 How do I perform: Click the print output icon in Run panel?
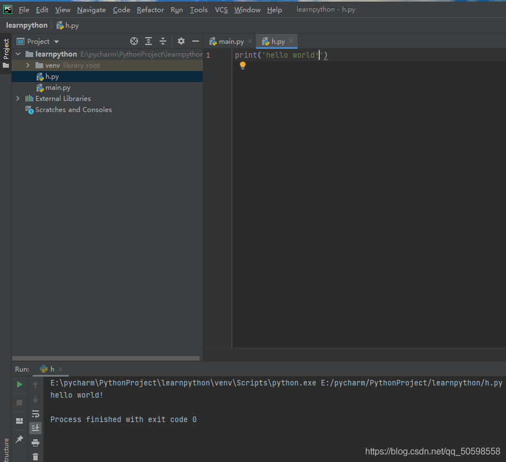pos(35,443)
